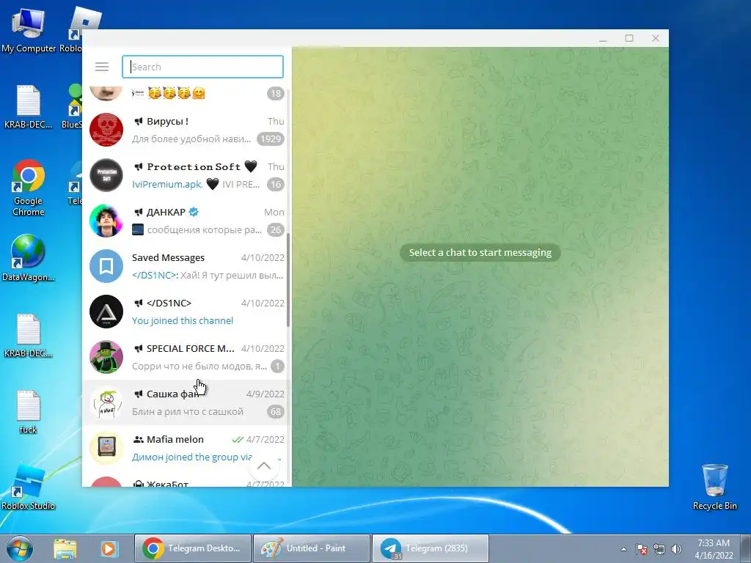Close the Telegram window
The image size is (751, 563).
(x=656, y=38)
